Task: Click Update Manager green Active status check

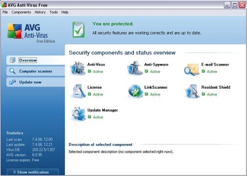Action: (89, 117)
